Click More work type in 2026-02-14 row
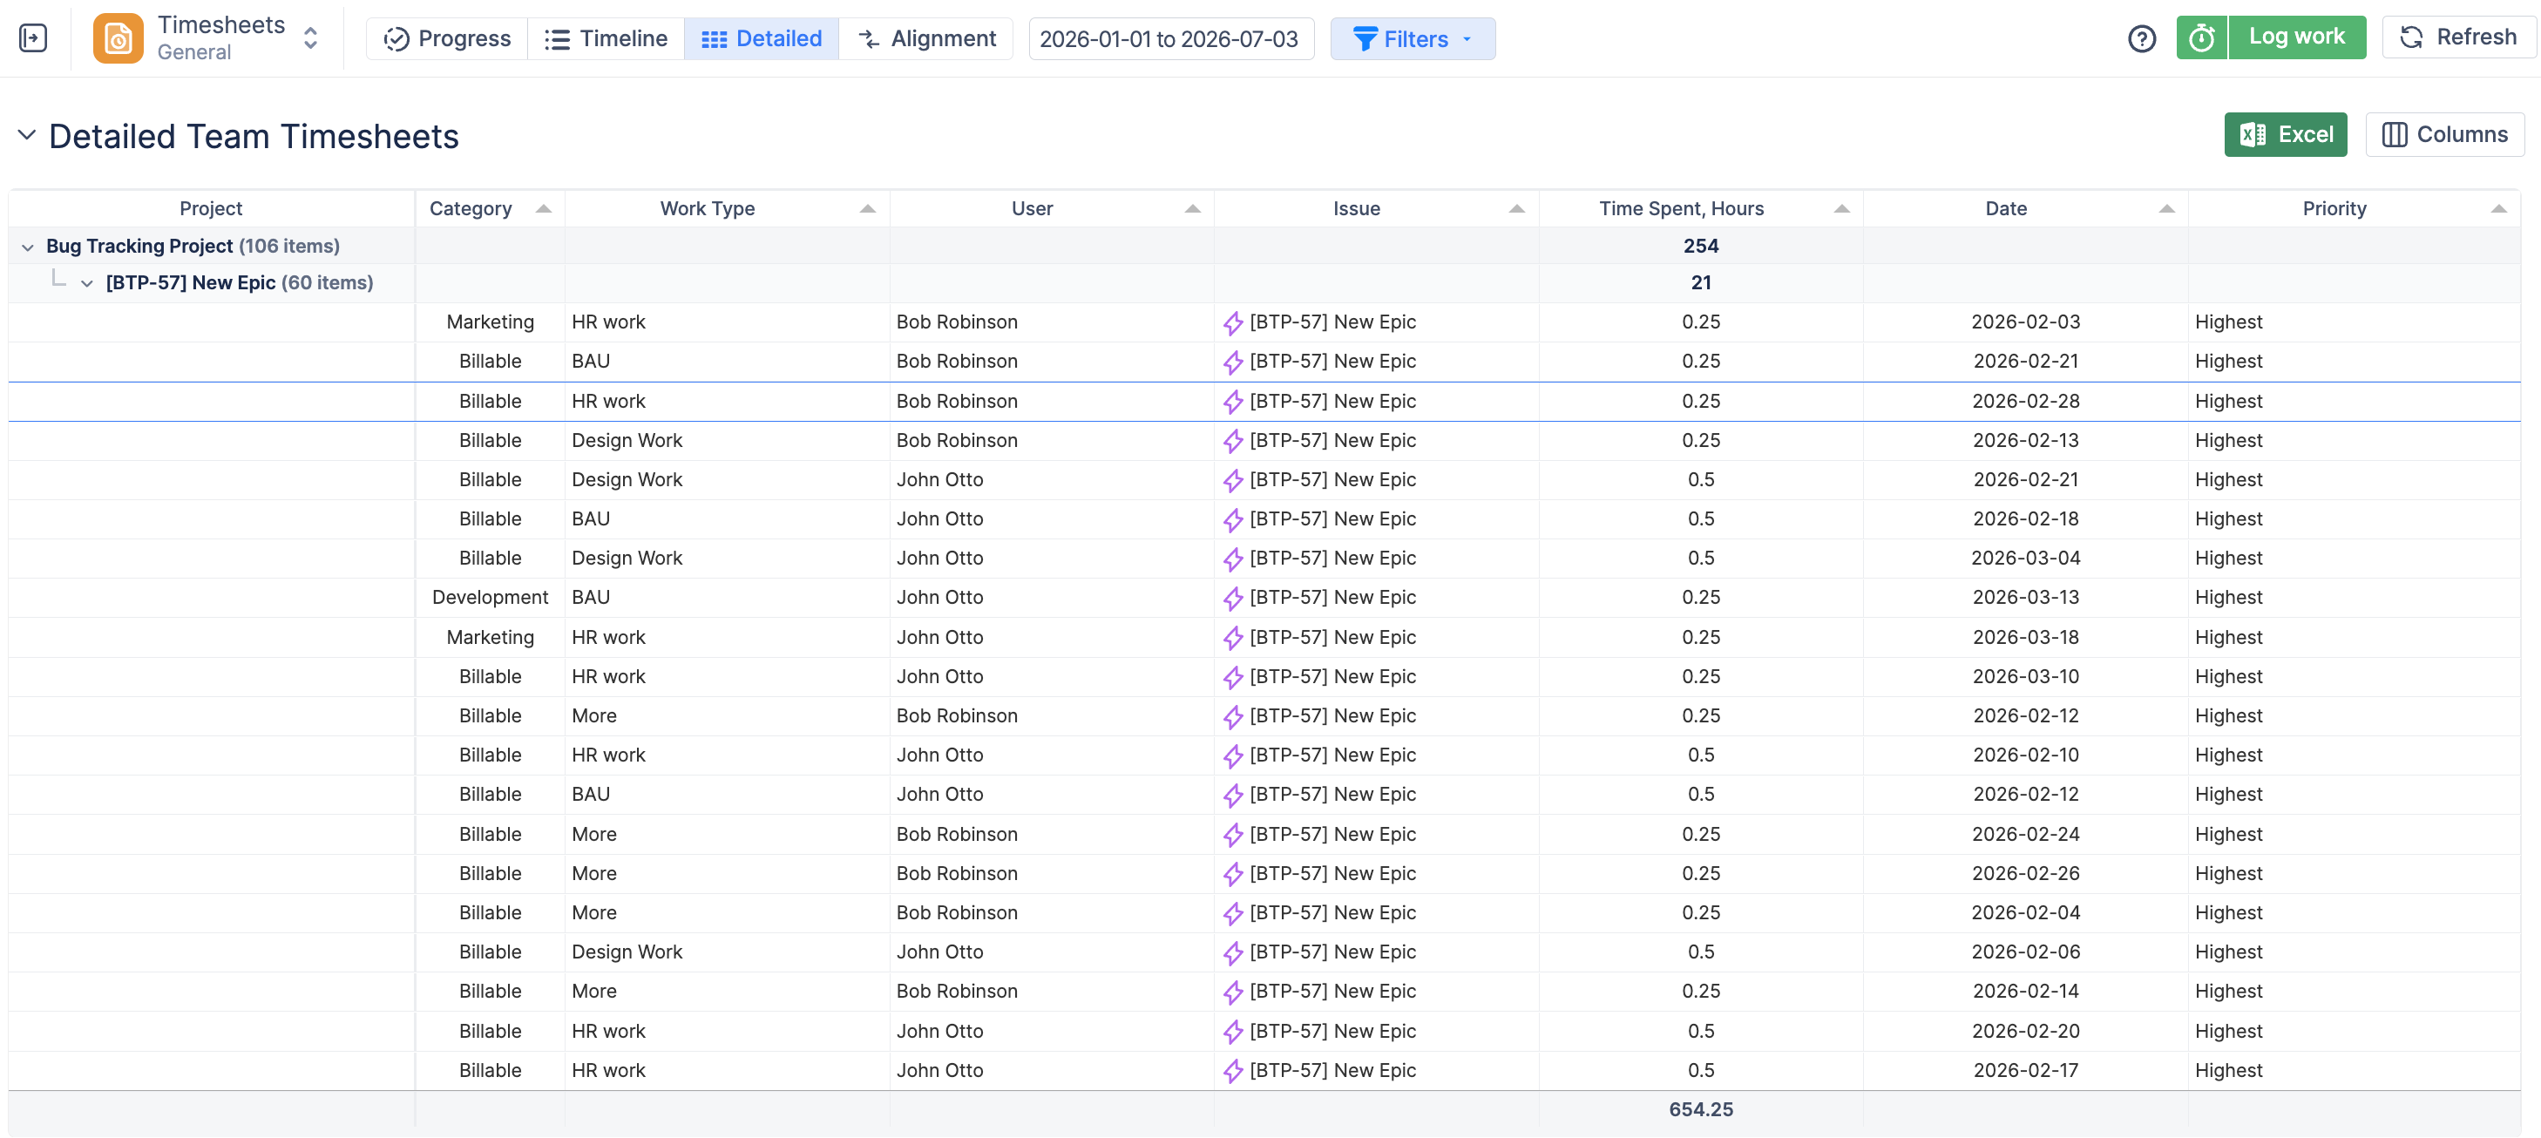The image size is (2541, 1138). coord(593,991)
